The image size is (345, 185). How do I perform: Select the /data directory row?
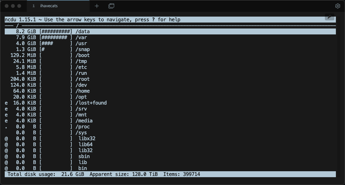(x=83, y=31)
